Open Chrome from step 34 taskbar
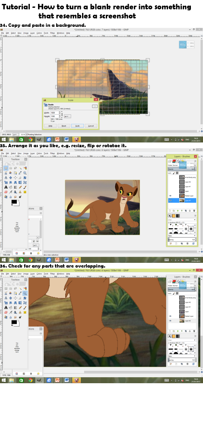 tap(31, 139)
